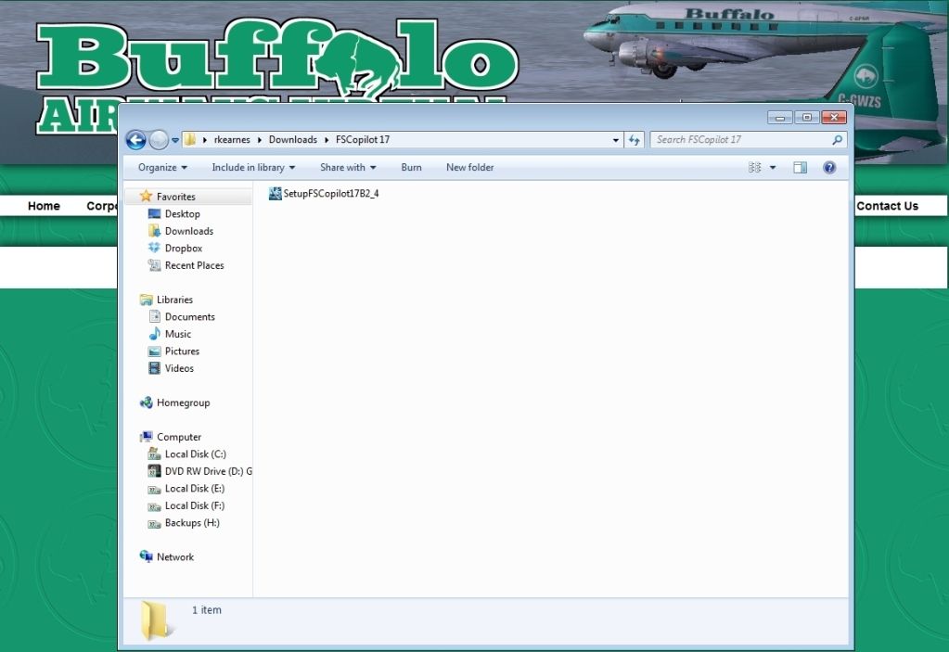Open Desktop from Favorites
Image resolution: width=949 pixels, height=652 pixels.
pos(182,213)
